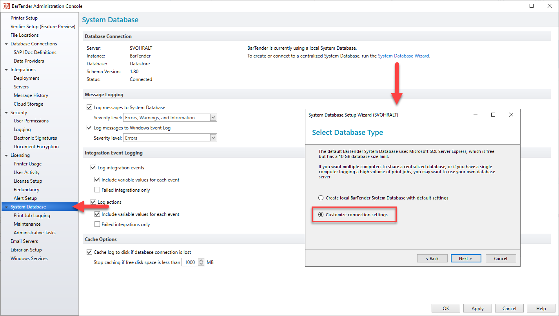Increase free disk space value with spinner
Viewport: 559px width, 316px height.
[x=201, y=260]
